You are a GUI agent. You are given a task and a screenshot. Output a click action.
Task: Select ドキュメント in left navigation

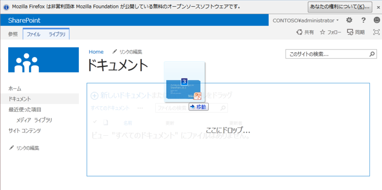(20, 99)
